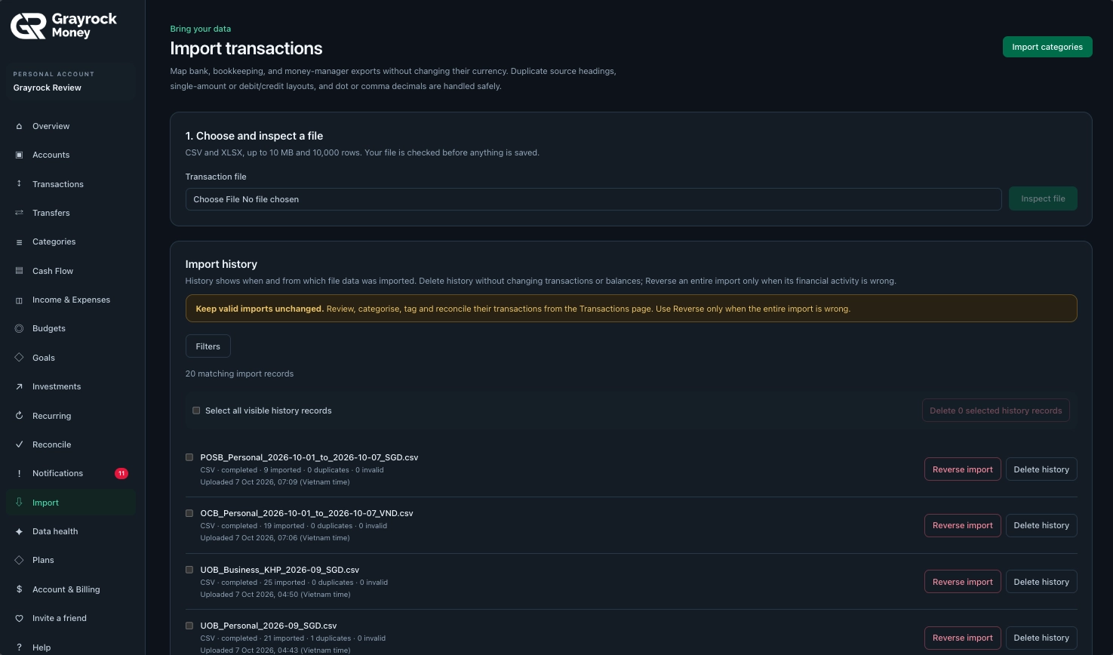Screen dimensions: 1113x655
Task: Click the Recurring cycle icon
Action: [x=19, y=416]
